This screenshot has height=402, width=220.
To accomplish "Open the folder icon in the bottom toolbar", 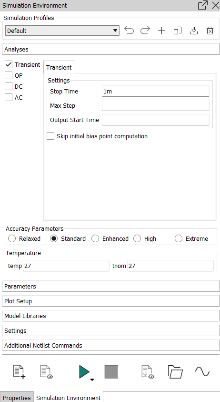I will coord(175,372).
